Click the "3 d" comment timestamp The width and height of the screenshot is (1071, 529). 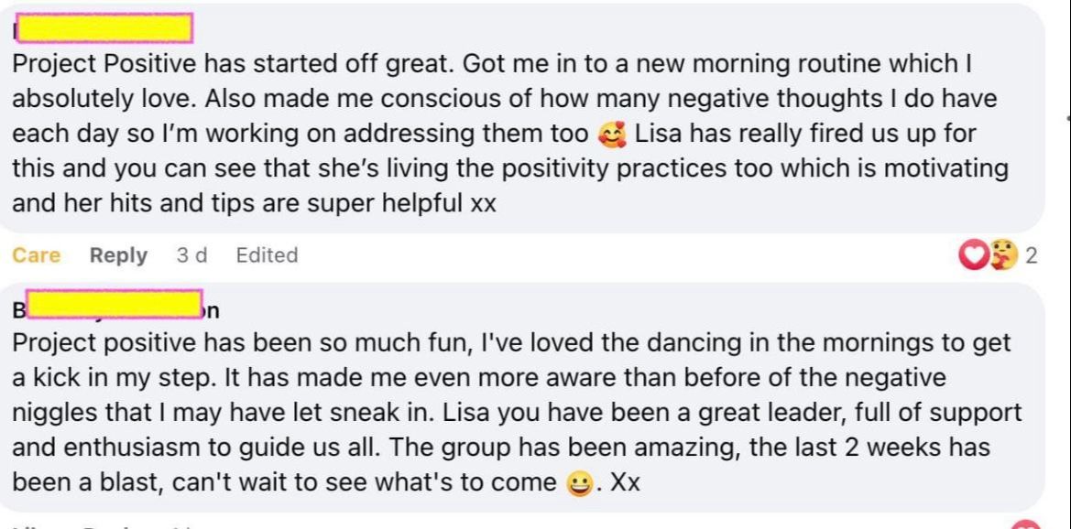click(x=191, y=255)
